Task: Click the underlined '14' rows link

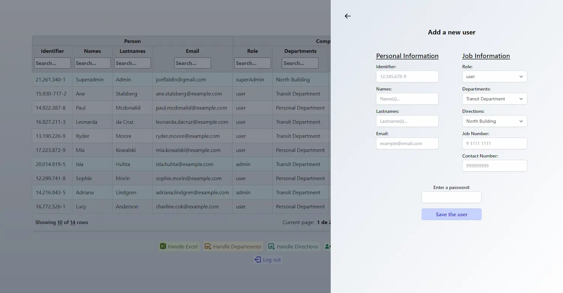Action: click(x=73, y=222)
